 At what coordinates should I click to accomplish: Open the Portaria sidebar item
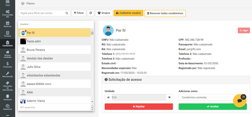point(7,34)
